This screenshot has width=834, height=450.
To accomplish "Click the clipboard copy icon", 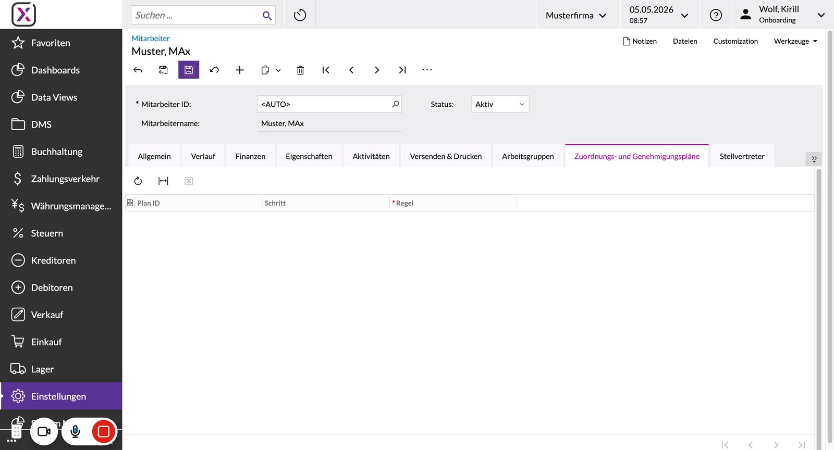I will (265, 70).
